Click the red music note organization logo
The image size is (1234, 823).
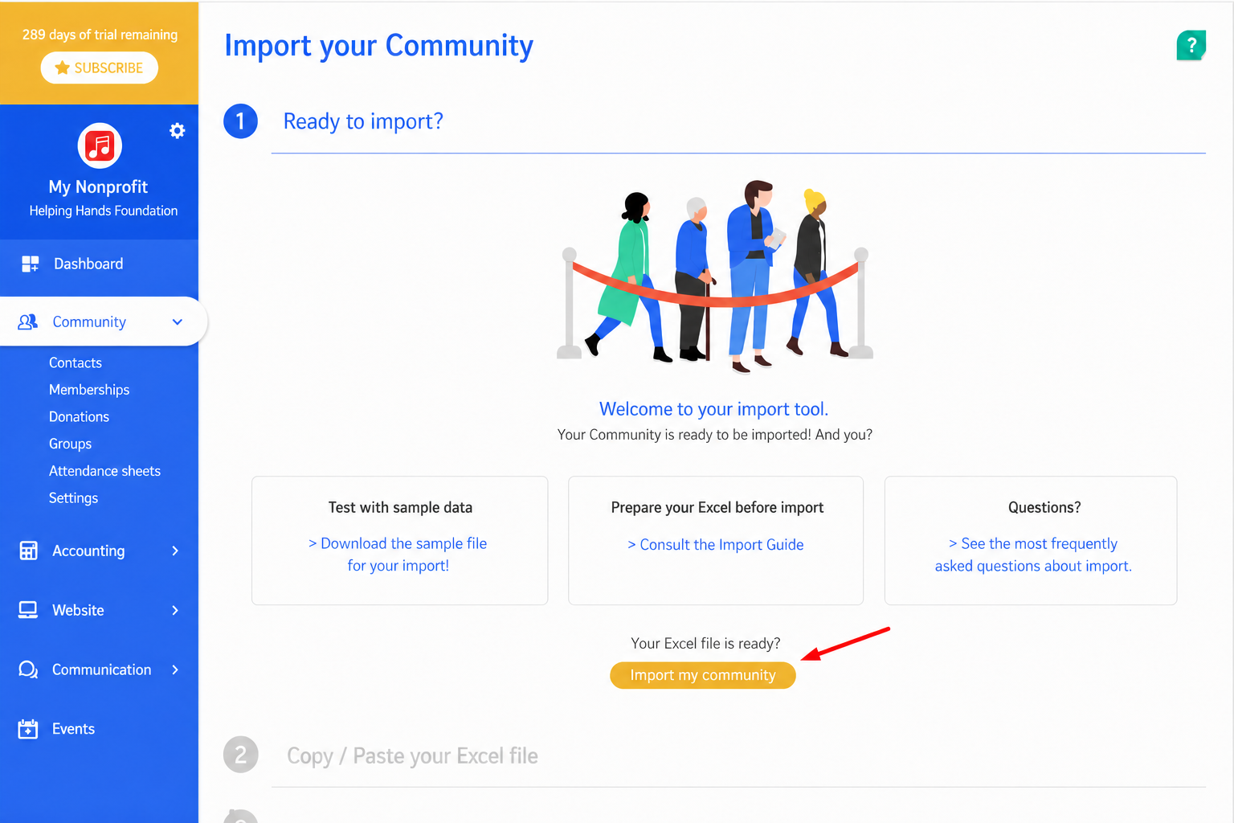tap(100, 146)
